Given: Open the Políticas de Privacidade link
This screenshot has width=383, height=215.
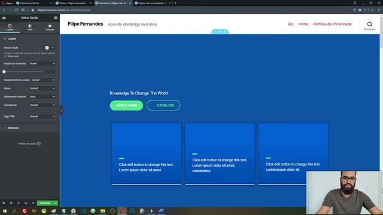Looking at the screenshot, I should (332, 24).
